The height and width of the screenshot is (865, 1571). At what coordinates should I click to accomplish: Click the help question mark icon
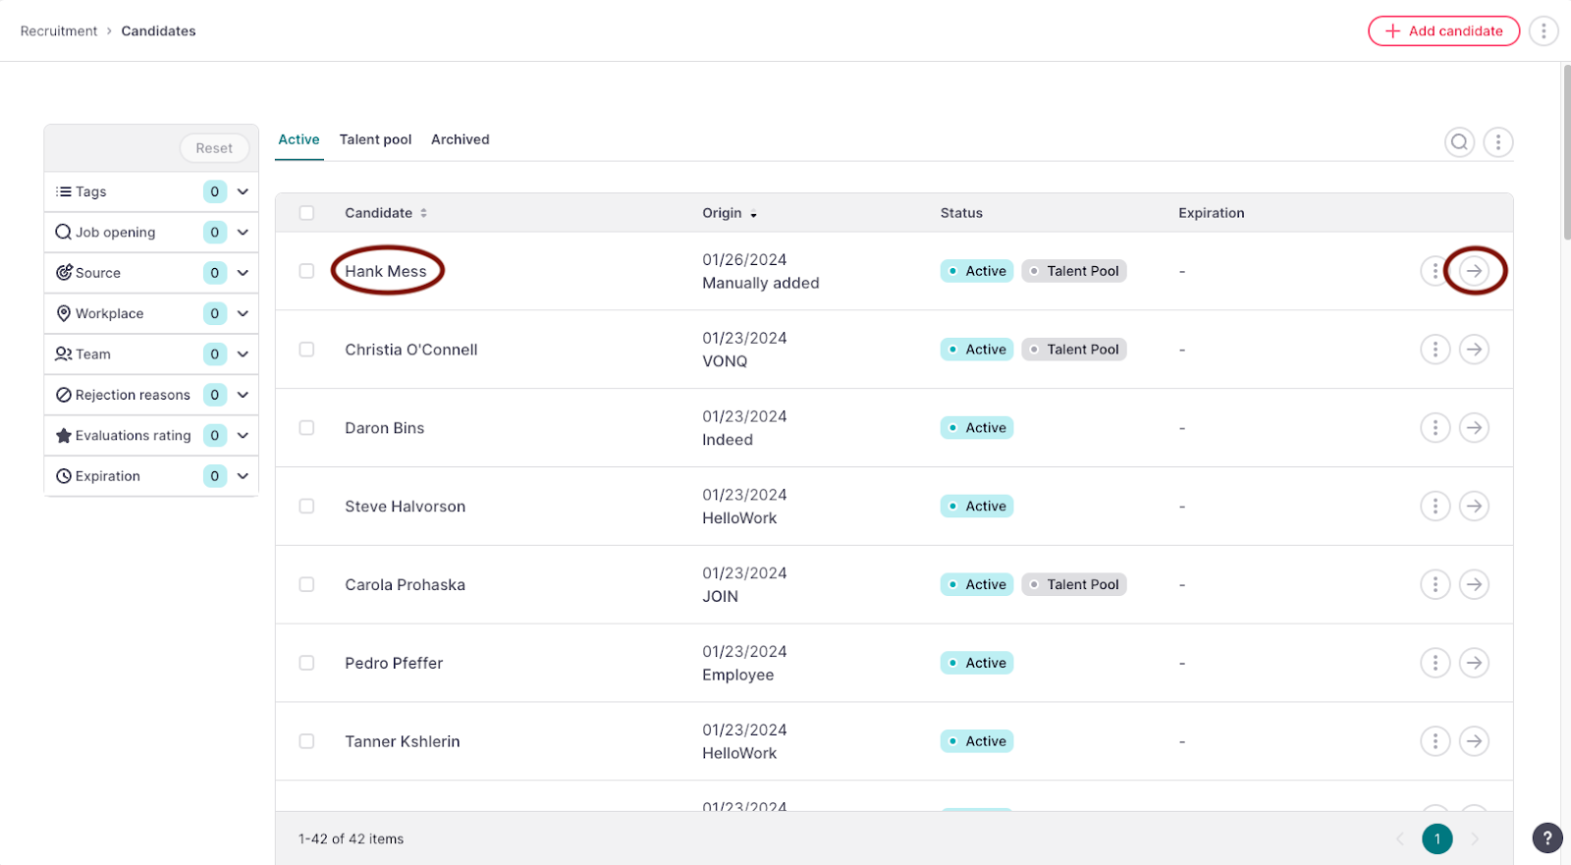point(1546,838)
